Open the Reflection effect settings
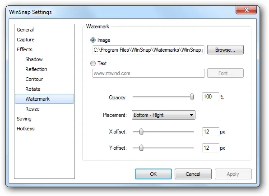Screen dimensions: 269x196 36,69
